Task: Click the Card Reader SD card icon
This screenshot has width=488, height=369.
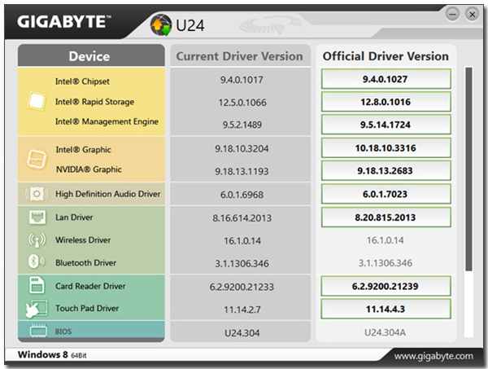Action: 37,285
